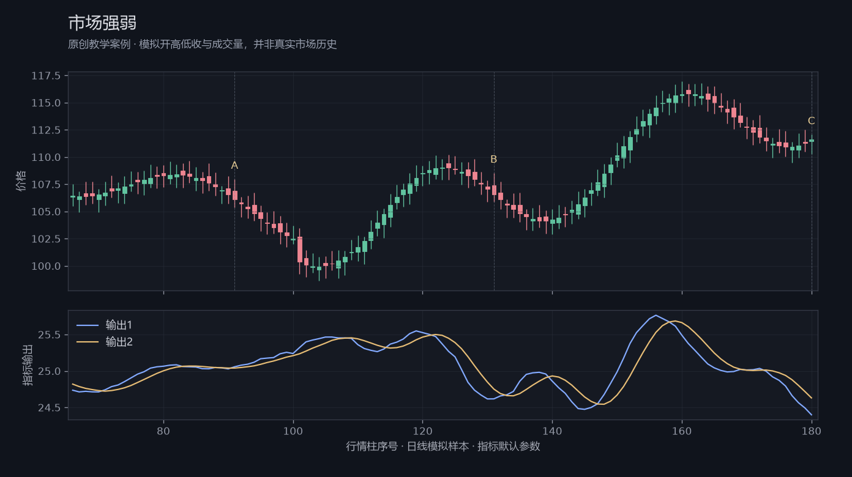Click the chart title 市场强弱
852x477 pixels.
[x=102, y=23]
